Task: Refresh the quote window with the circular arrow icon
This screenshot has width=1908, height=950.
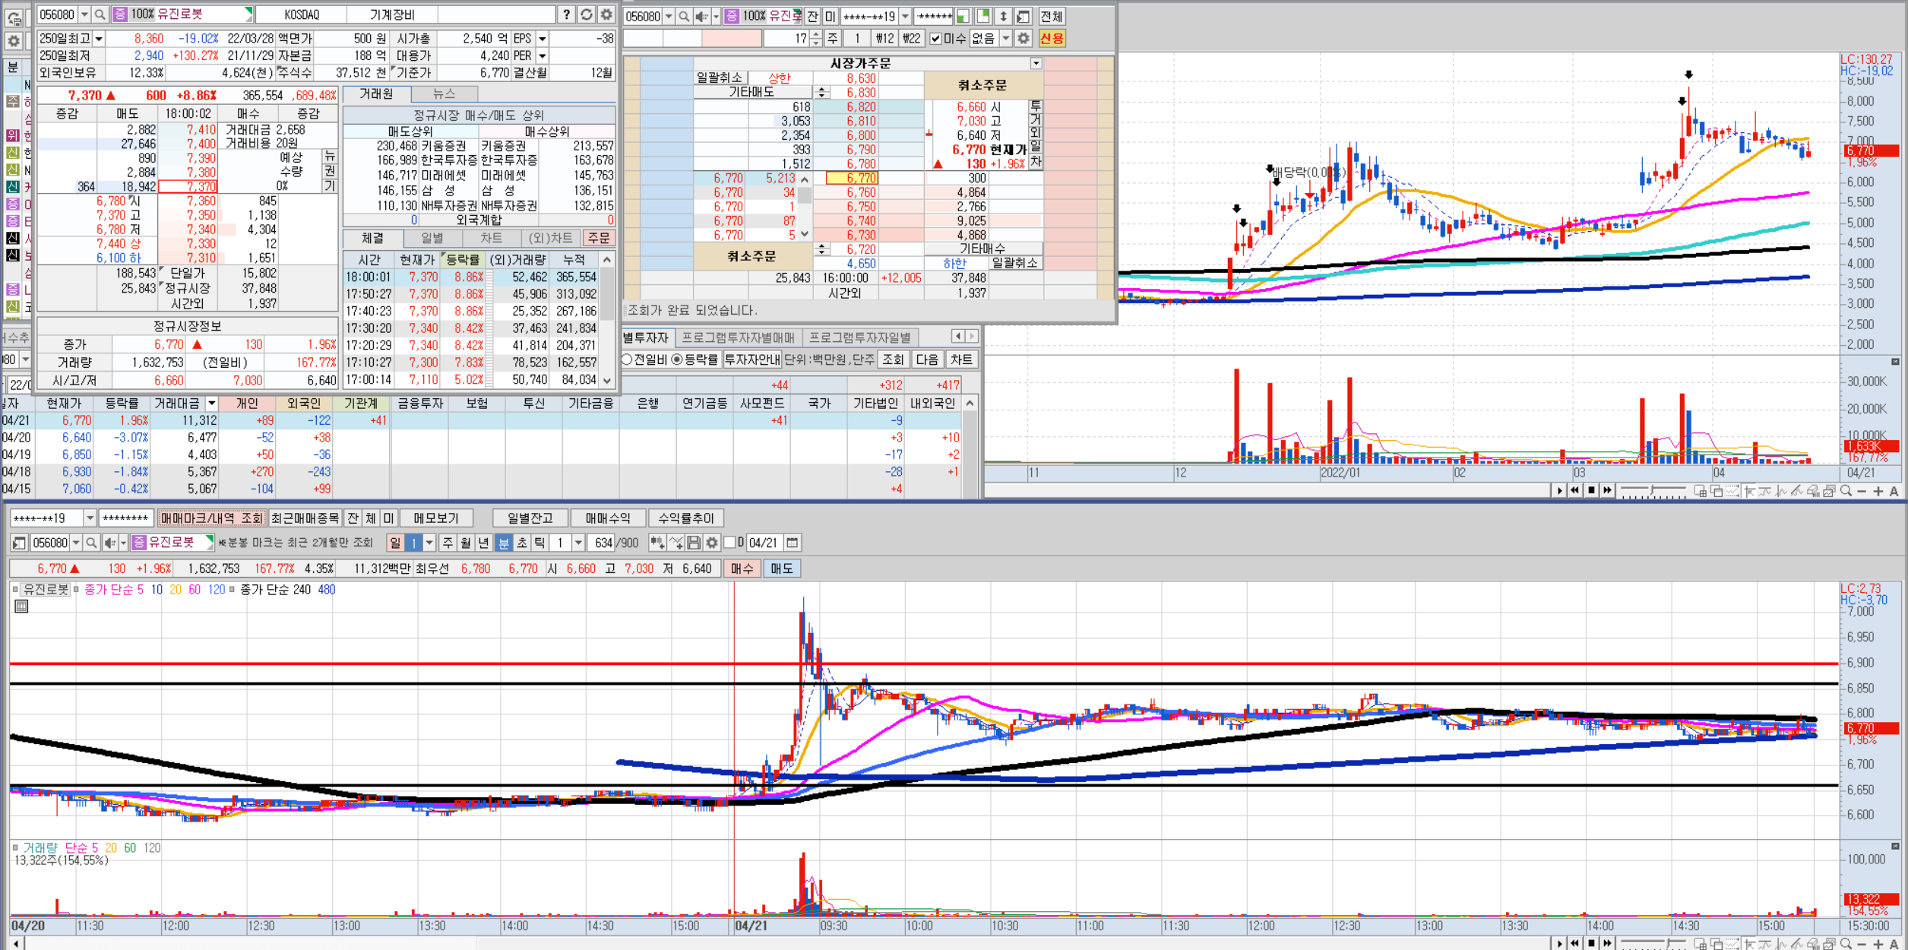Action: point(587,14)
